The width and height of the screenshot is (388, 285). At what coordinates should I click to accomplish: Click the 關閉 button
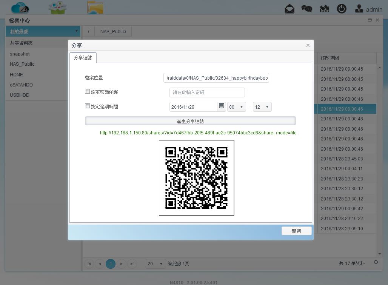tap(296, 231)
